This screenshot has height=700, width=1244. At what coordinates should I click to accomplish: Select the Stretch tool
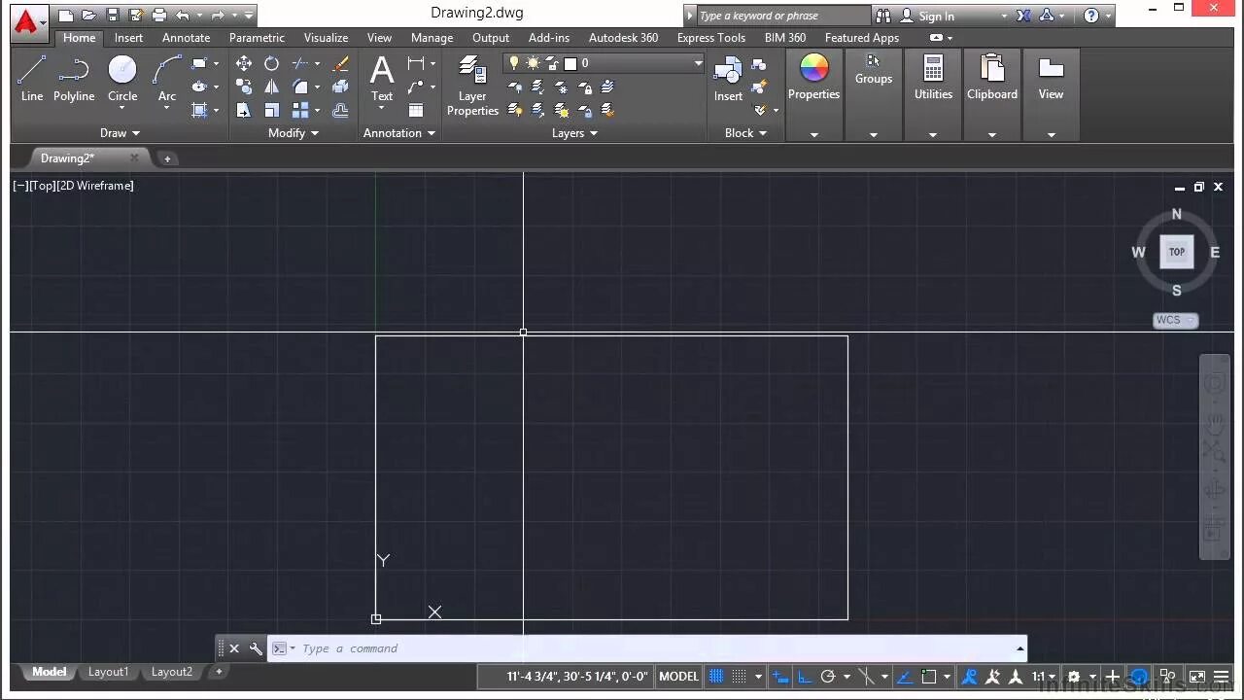click(x=243, y=110)
